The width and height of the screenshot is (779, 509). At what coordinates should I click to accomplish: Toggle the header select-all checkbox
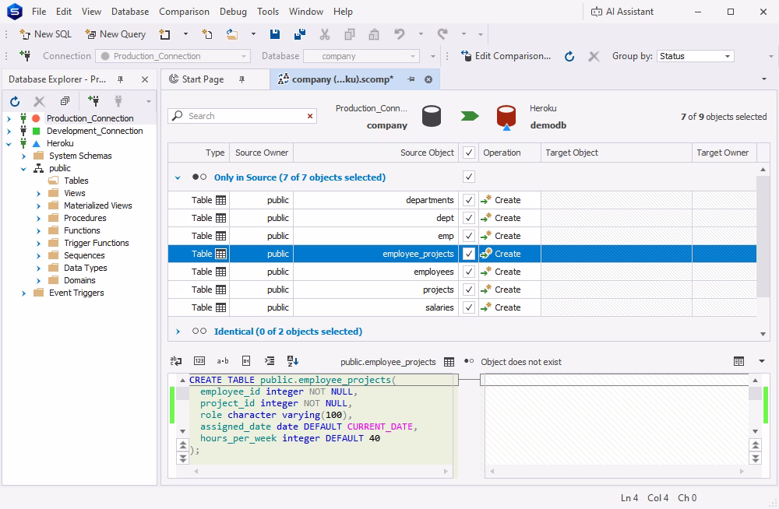pyautogui.click(x=468, y=153)
